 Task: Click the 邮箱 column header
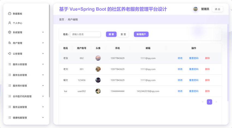coord(148,48)
